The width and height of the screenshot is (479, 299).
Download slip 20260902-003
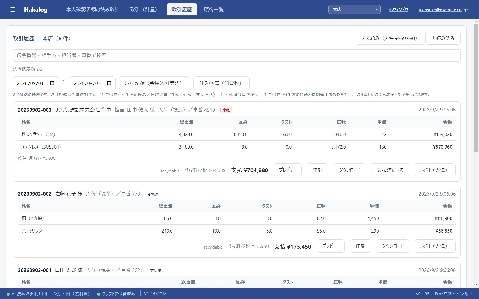coord(349,170)
